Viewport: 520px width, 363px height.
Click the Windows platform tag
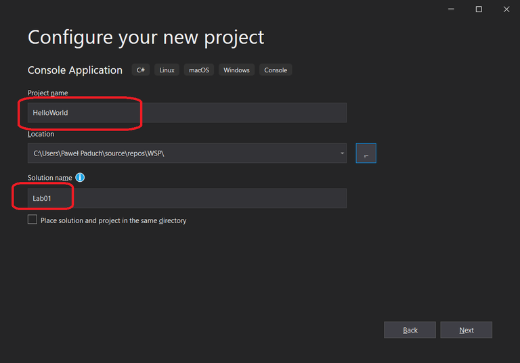(x=236, y=70)
